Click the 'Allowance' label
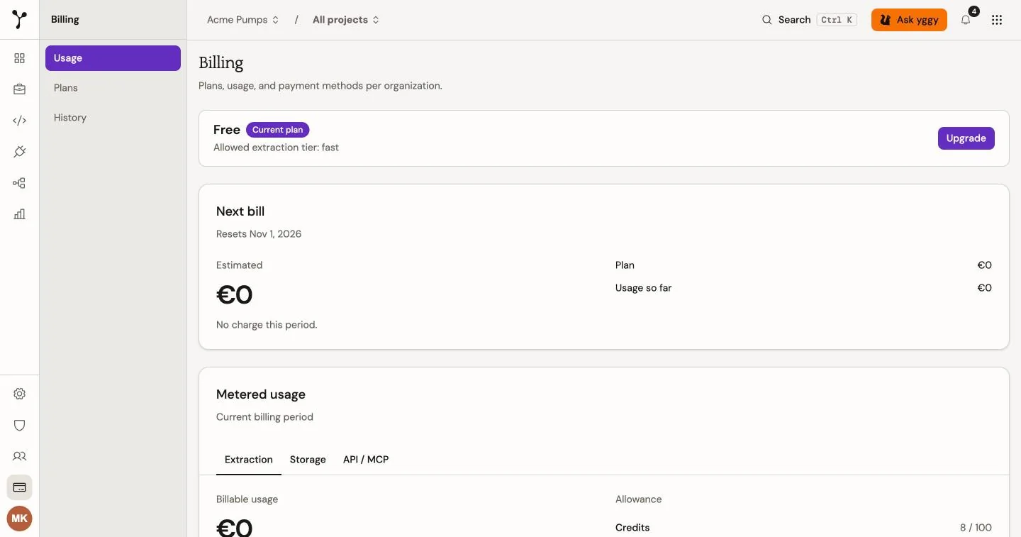The image size is (1021, 537). coord(638,499)
